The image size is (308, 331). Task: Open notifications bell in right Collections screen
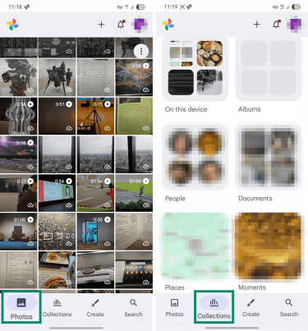(x=276, y=25)
